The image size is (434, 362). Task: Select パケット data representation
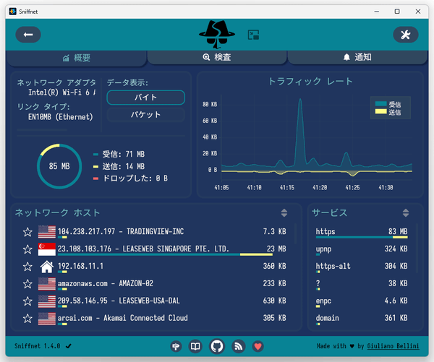click(146, 114)
